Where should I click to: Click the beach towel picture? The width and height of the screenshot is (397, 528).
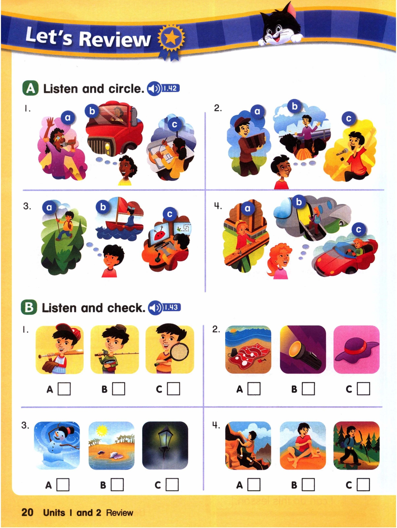coord(248,349)
